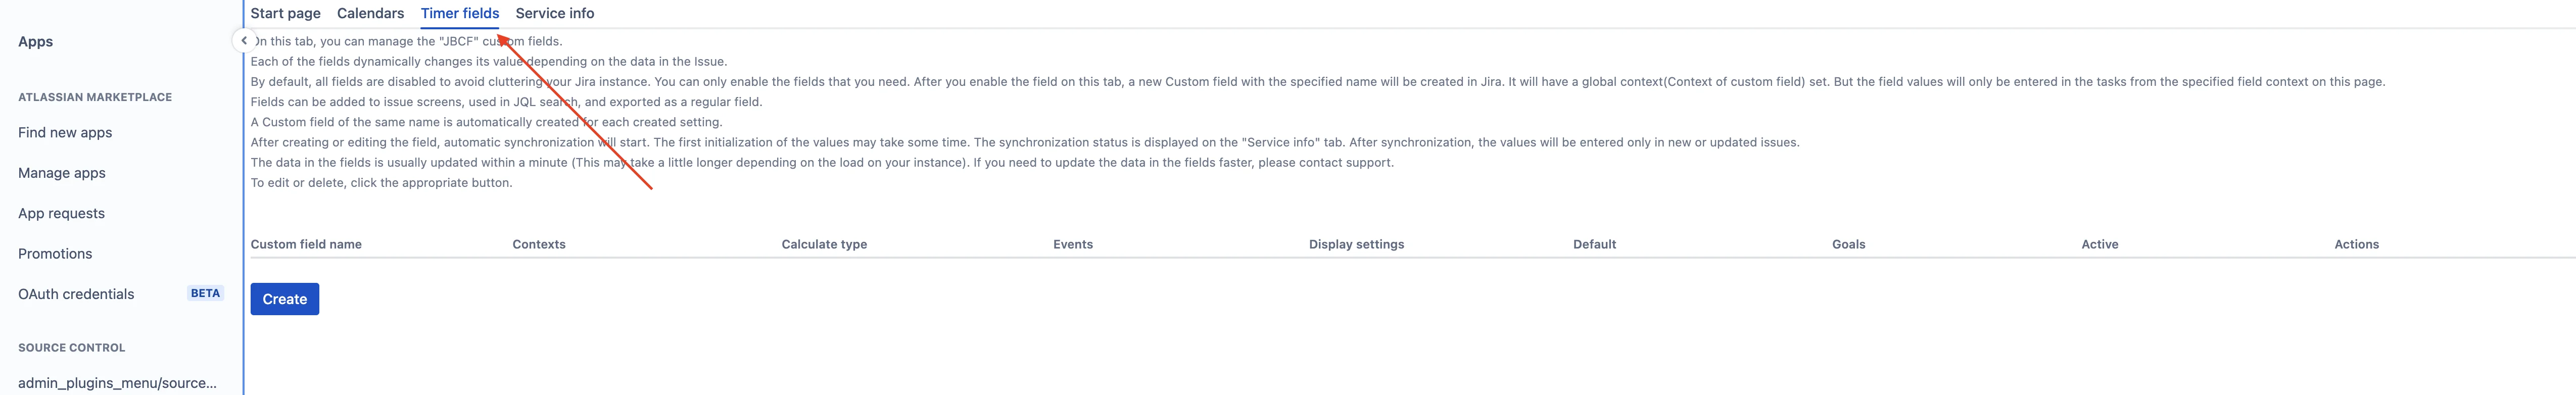The width and height of the screenshot is (2576, 395).
Task: Open the admin_plugins_menu/source control link
Action: point(117,383)
